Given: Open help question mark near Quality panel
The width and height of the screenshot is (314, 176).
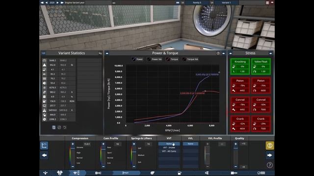Looking at the screenshot, I should 269,165.
